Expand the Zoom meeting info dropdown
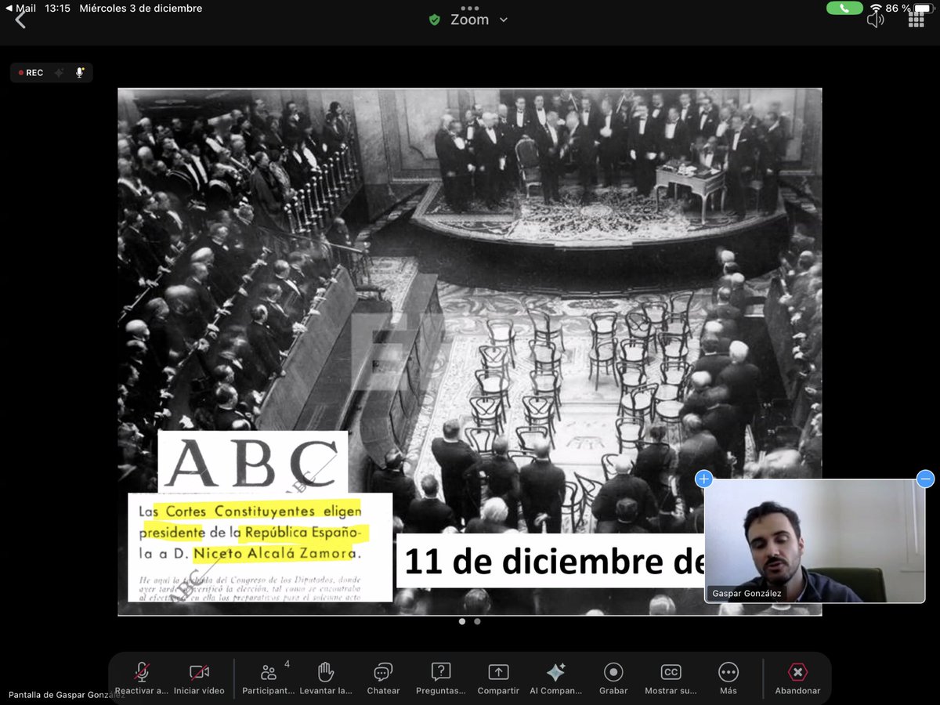This screenshot has height=705, width=940. (x=504, y=20)
